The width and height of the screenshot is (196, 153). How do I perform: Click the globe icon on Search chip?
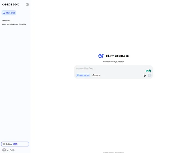click(94, 75)
